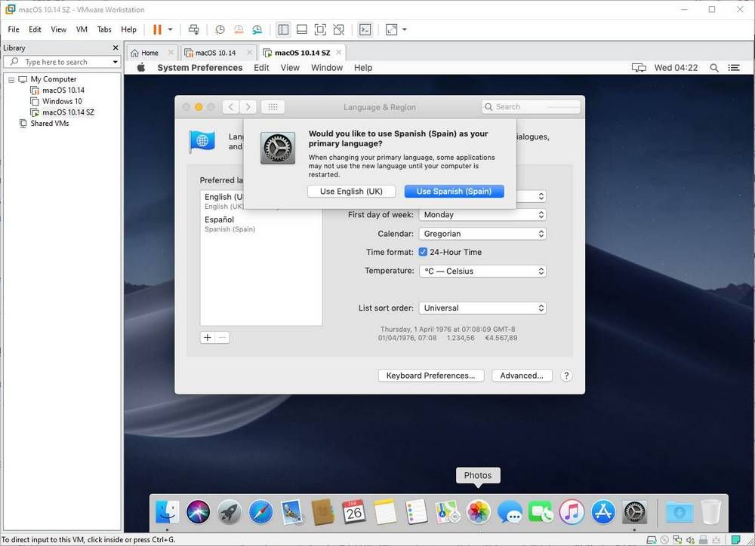Open Photos from the Dock
The width and height of the screenshot is (755, 546).
coord(479,512)
